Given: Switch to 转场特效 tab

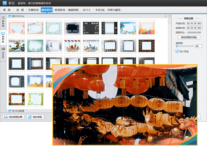Looking at the screenshot, I should tap(60, 10).
